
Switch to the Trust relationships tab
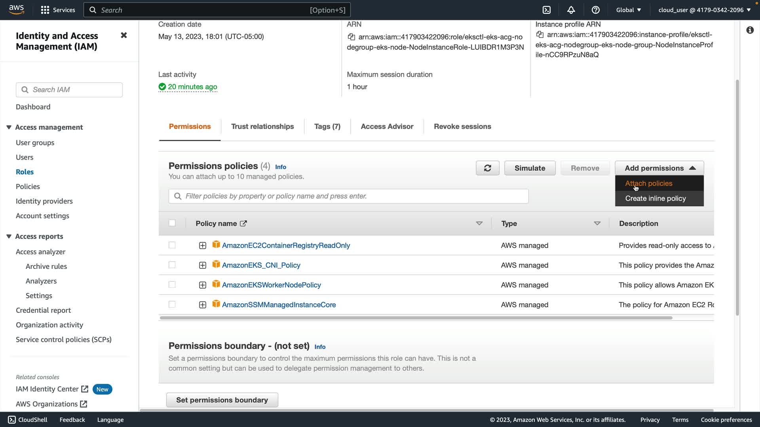point(262,127)
